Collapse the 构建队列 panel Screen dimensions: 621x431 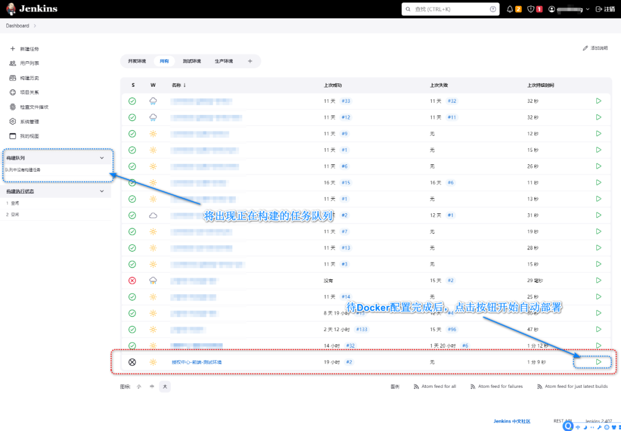click(x=102, y=157)
